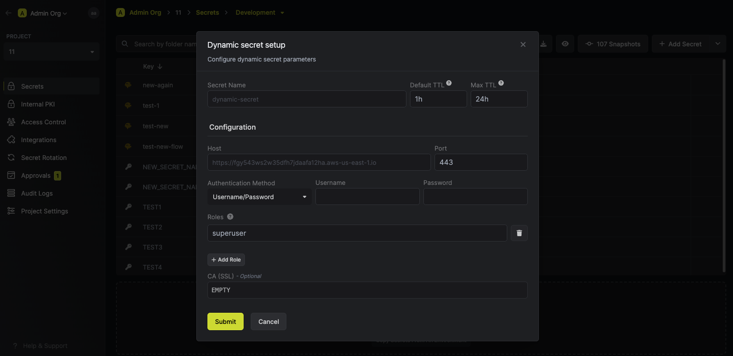Screen dimensions: 733x356
Task: Click the key icon beside TEST2
Action: pyautogui.click(x=128, y=227)
